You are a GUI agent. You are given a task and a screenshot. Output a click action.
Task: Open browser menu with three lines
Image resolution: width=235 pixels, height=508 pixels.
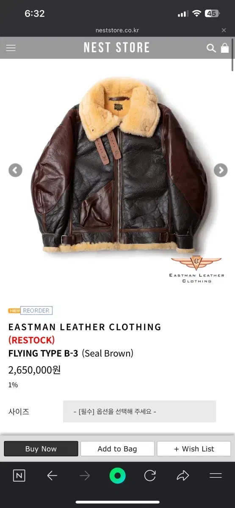point(216,476)
